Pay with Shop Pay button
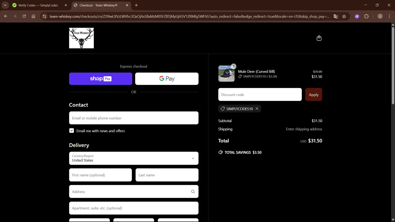This screenshot has width=395, height=222. pos(101,79)
